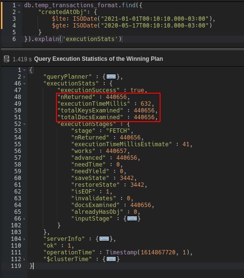Unfold $clusterTime using the gutter arrow at line 112
This screenshot has height=278, width=244.
pos(25,259)
